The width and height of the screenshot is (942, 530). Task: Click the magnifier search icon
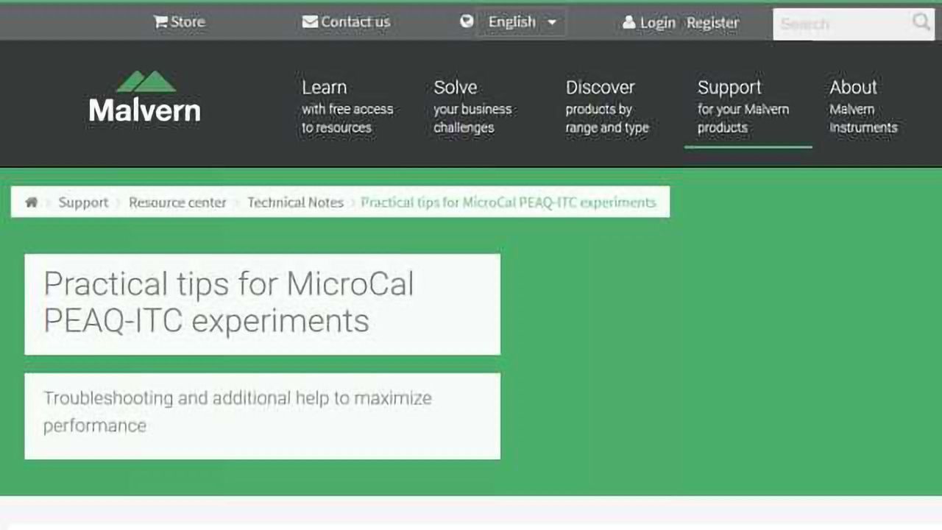(921, 22)
